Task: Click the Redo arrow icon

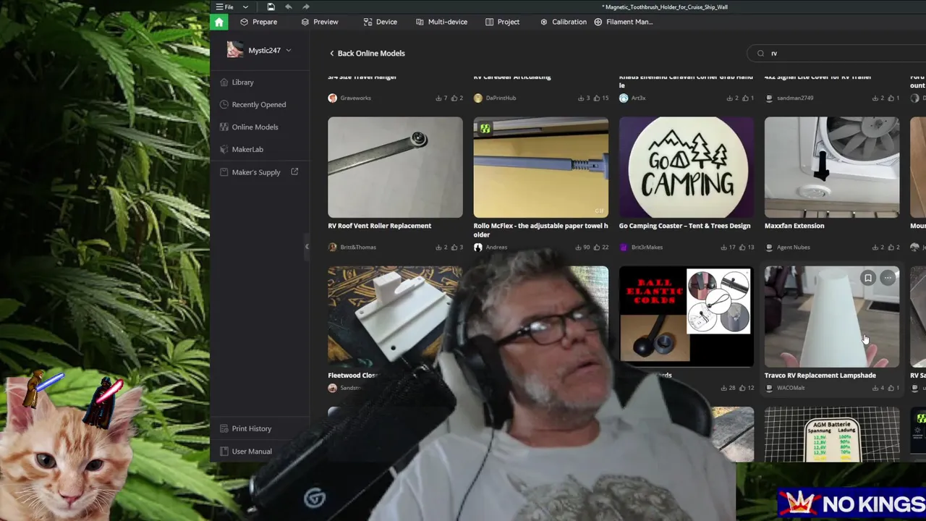Action: coord(306,7)
